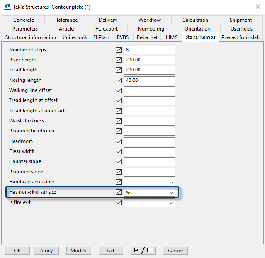Click the Tekla Structures title bar icon
265x258 pixels.
pos(7,7)
